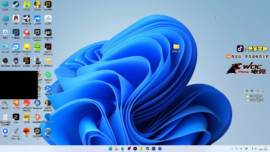Open the volume control in system tray
Image resolution: width=270 pixels, height=152 pixels.
click(x=255, y=149)
